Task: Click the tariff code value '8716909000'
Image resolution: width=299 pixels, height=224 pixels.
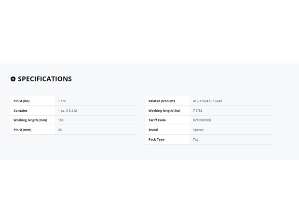Action: [202, 120]
